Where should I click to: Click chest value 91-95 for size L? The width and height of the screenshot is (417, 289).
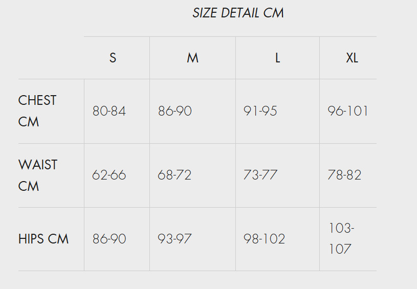(260, 111)
